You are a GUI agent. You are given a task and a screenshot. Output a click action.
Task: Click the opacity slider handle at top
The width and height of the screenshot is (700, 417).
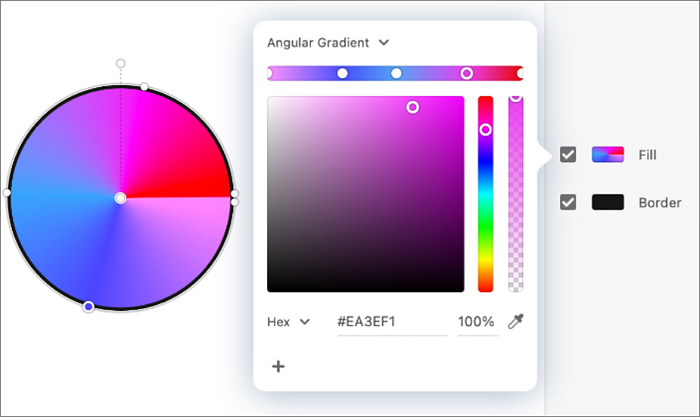[x=516, y=98]
